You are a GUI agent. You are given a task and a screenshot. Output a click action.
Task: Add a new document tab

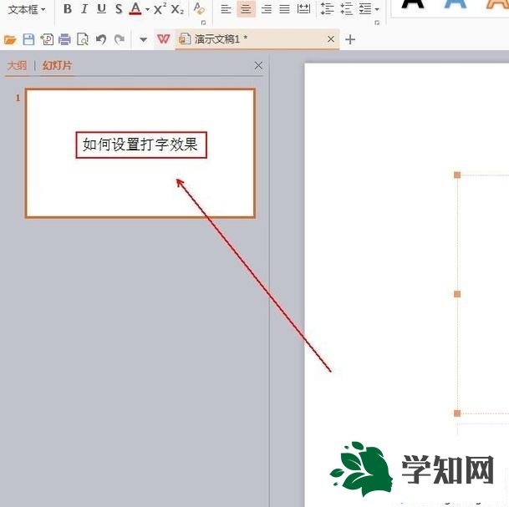pyautogui.click(x=350, y=39)
